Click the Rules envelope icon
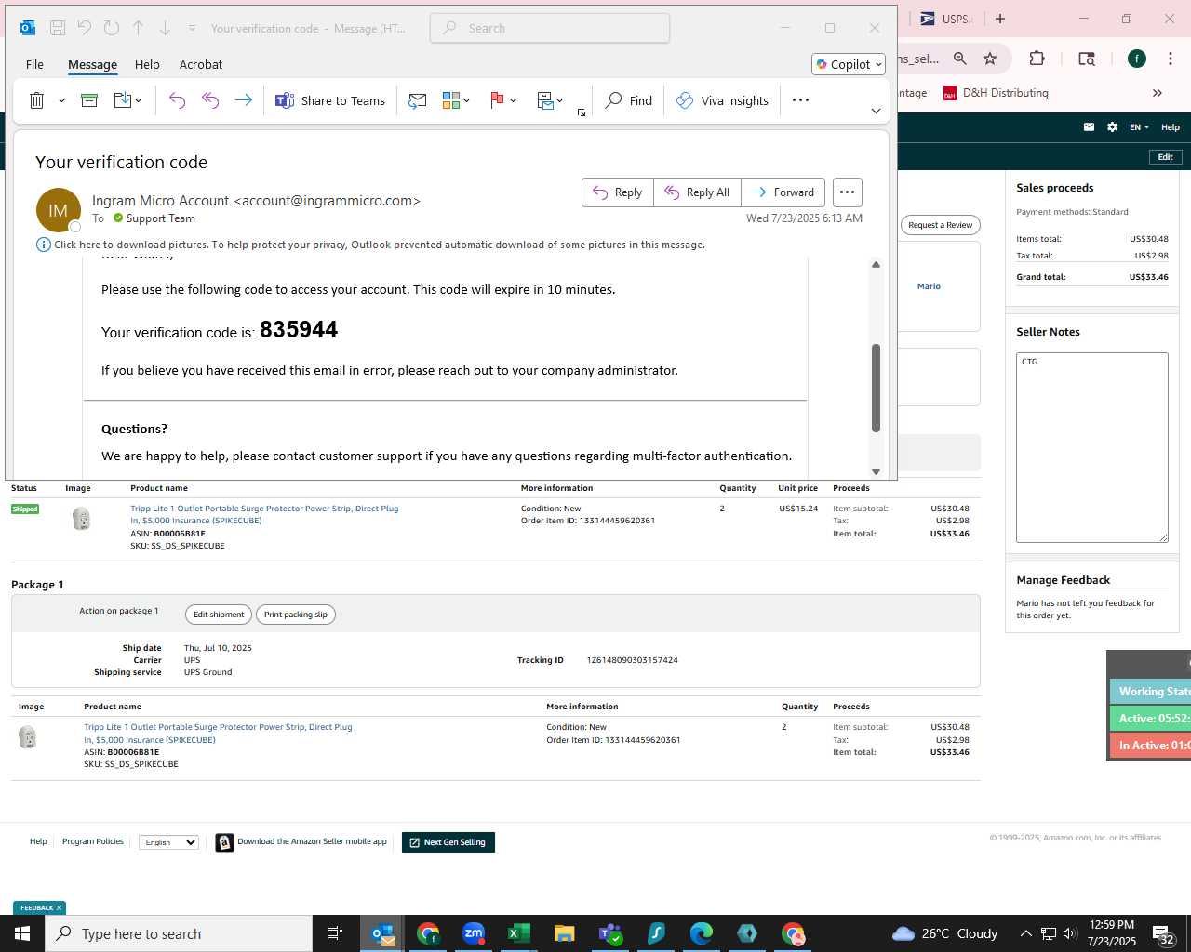Screen dimensions: 1191x952 click(545, 100)
